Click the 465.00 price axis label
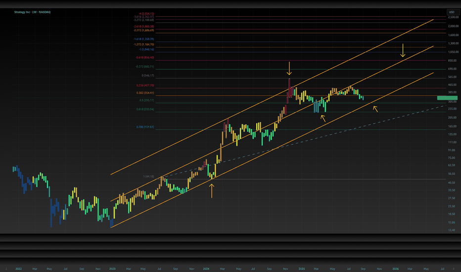 click(x=452, y=85)
